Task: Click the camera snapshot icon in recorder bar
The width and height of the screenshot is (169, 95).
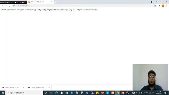Action: coord(23,2)
